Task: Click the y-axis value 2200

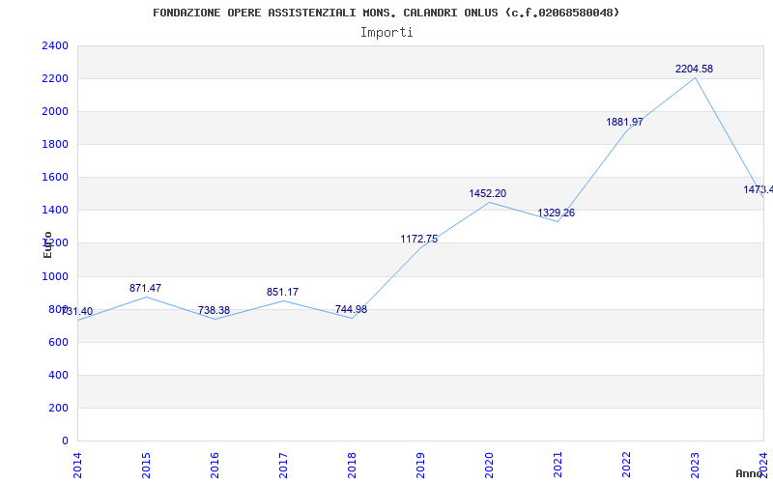Action: pos(55,79)
